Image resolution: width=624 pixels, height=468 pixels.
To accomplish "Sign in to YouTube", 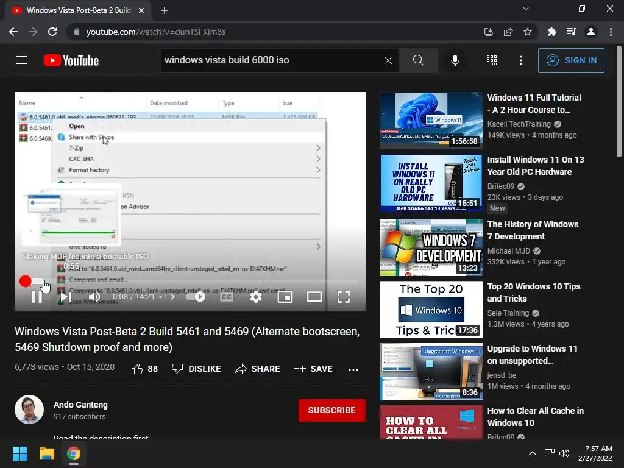I will pyautogui.click(x=571, y=60).
